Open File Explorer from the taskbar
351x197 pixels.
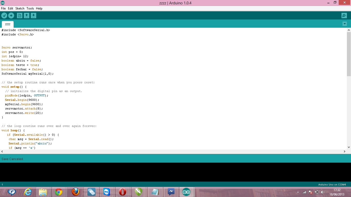tap(43, 192)
